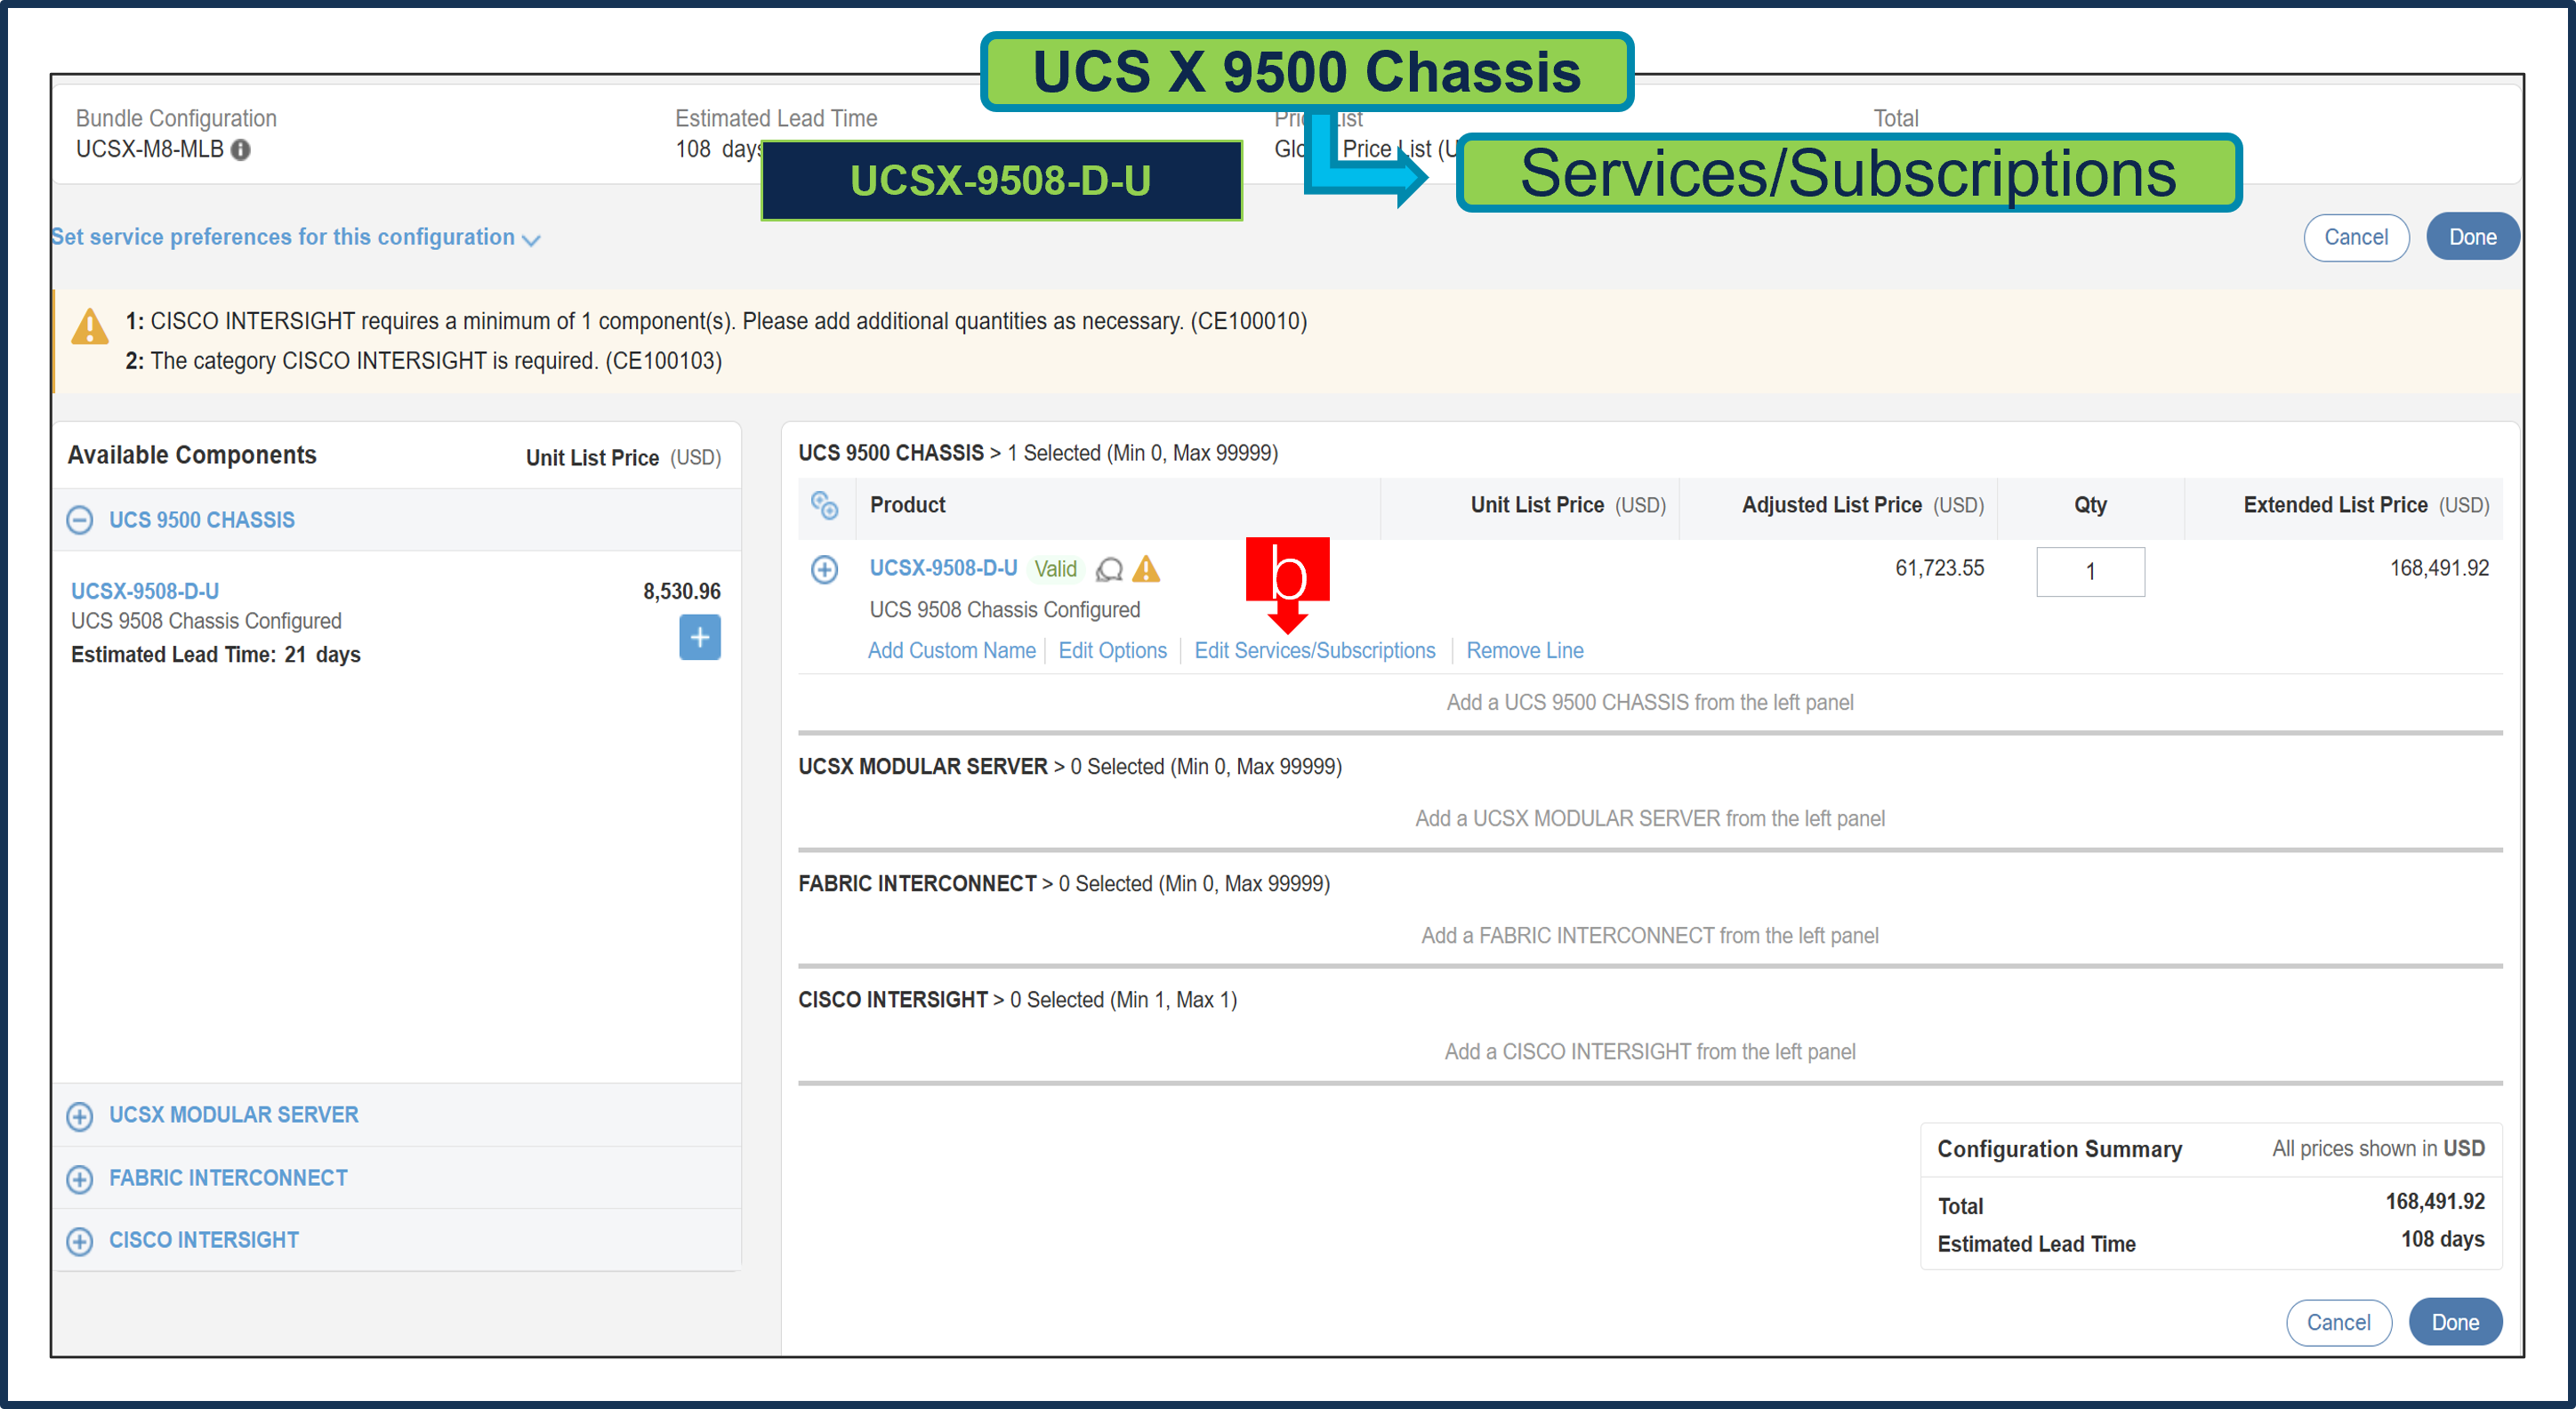This screenshot has height=1409, width=2576.
Task: Click the bottom Cancel button
Action: tap(2338, 1322)
